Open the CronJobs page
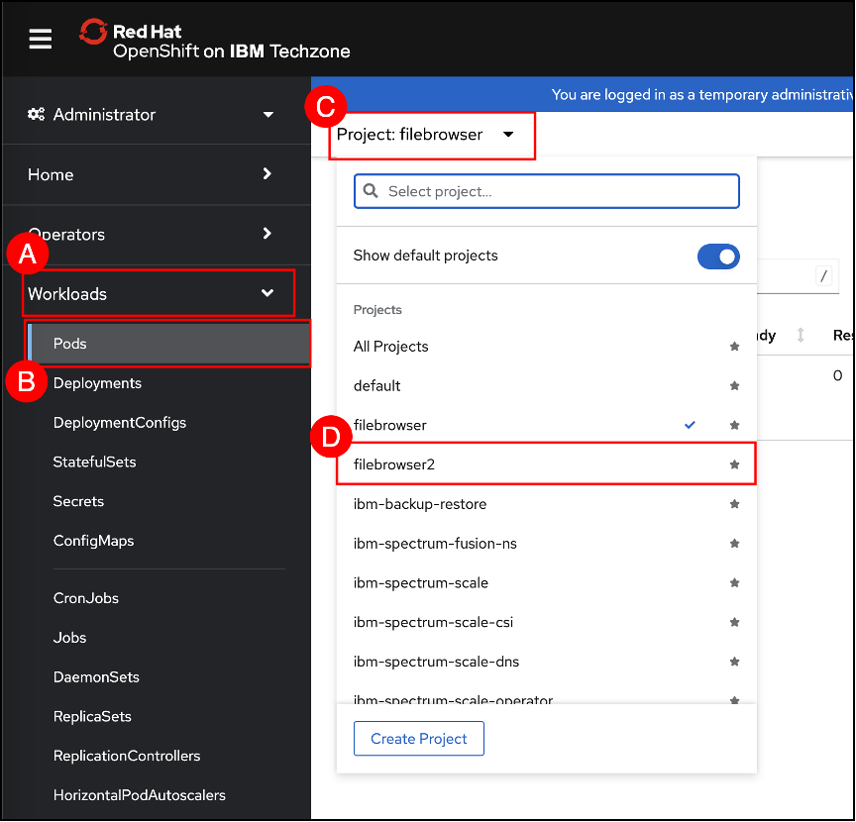Image resolution: width=856 pixels, height=822 pixels. coord(85,598)
